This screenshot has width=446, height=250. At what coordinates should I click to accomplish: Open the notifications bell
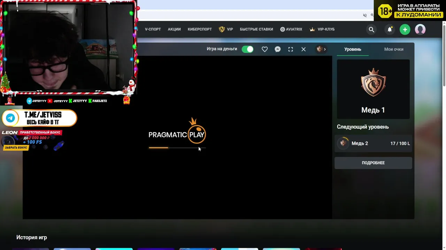pyautogui.click(x=390, y=30)
